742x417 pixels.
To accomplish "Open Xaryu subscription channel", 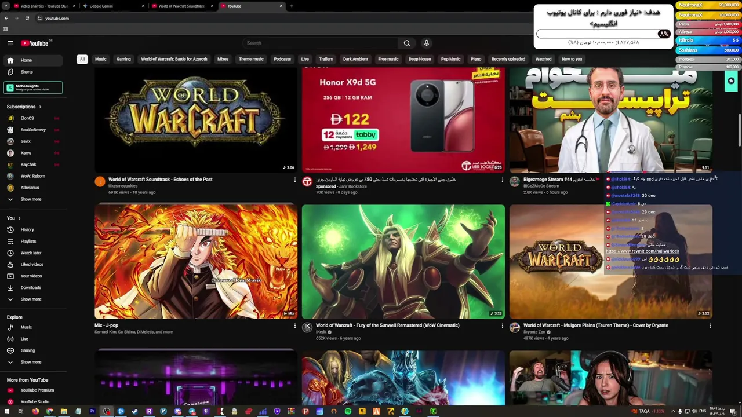I will point(34,153).
